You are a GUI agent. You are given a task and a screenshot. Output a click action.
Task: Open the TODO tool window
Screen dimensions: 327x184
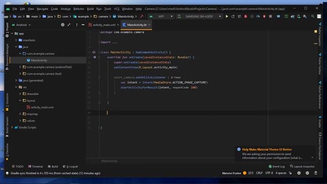point(18,167)
